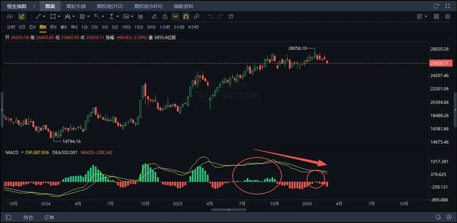Select the price range measure tool

[x=112, y=17]
